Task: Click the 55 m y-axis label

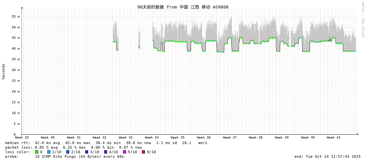Action: (x=16, y=17)
